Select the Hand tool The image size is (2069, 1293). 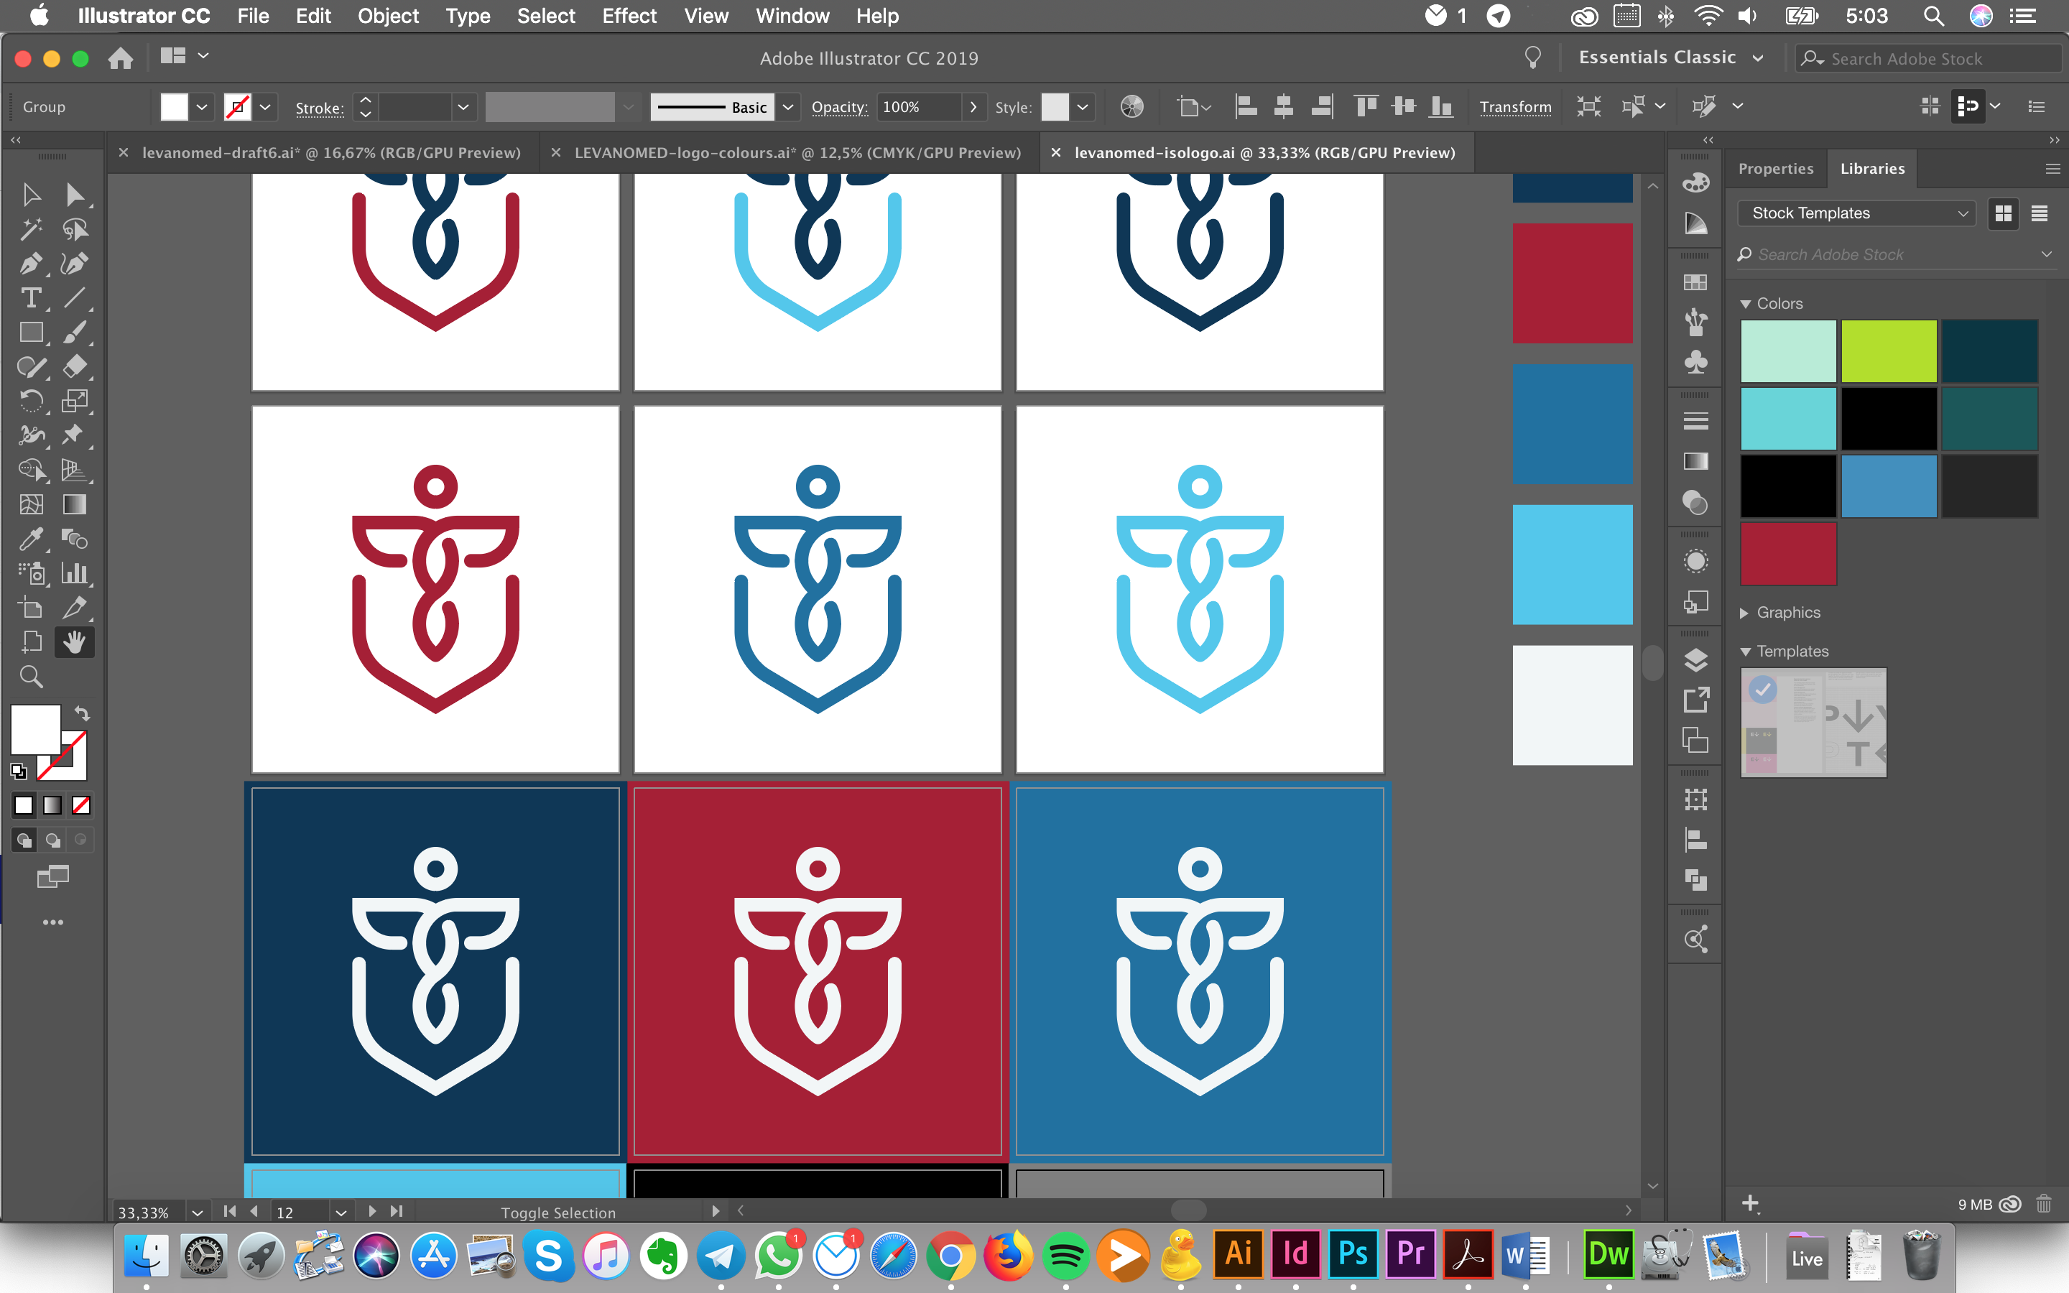[x=75, y=642]
